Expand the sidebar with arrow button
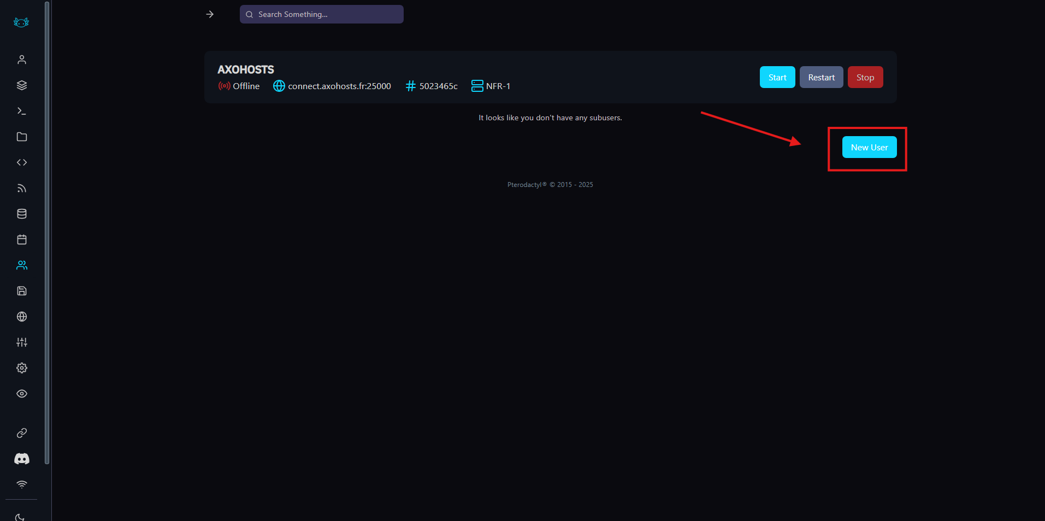 click(210, 14)
